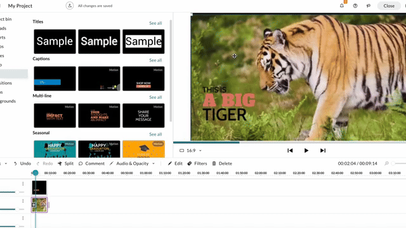See all Seasonal templates
This screenshot has width=406, height=228.
tap(155, 134)
